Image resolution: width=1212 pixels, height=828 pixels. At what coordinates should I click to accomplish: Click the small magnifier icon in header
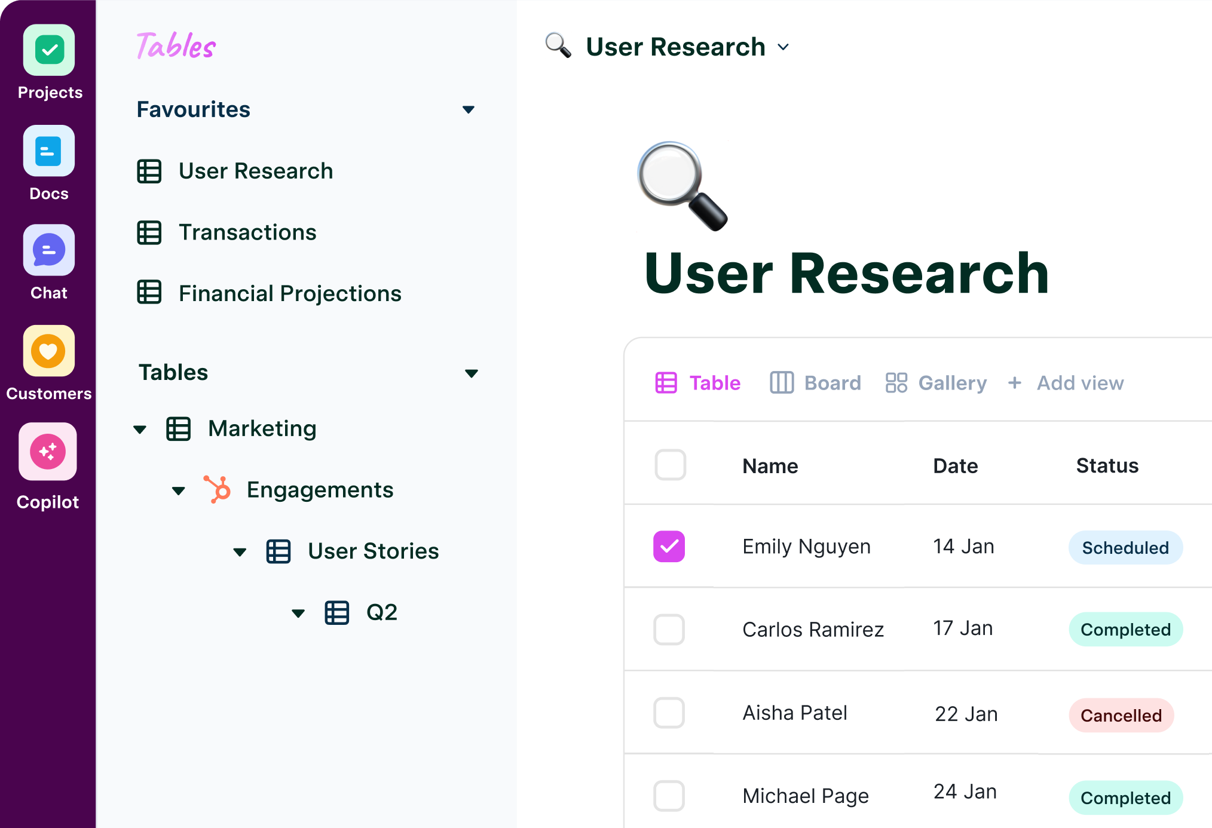(558, 45)
